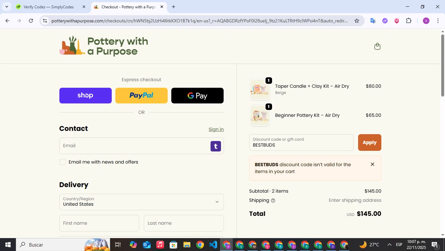Open the Extensions puzzle piece menu

409,21
